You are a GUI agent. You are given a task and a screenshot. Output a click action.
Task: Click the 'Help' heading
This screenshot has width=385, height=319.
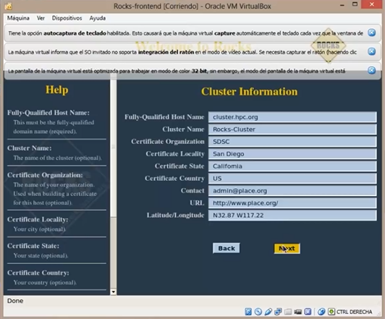click(x=57, y=90)
